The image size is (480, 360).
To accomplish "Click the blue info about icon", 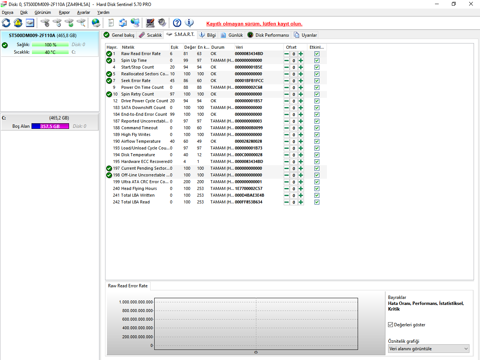I will tap(189, 23).
